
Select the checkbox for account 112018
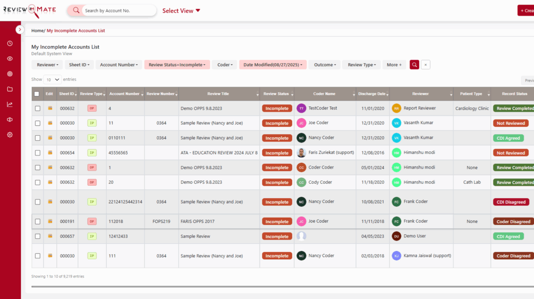pos(38,221)
